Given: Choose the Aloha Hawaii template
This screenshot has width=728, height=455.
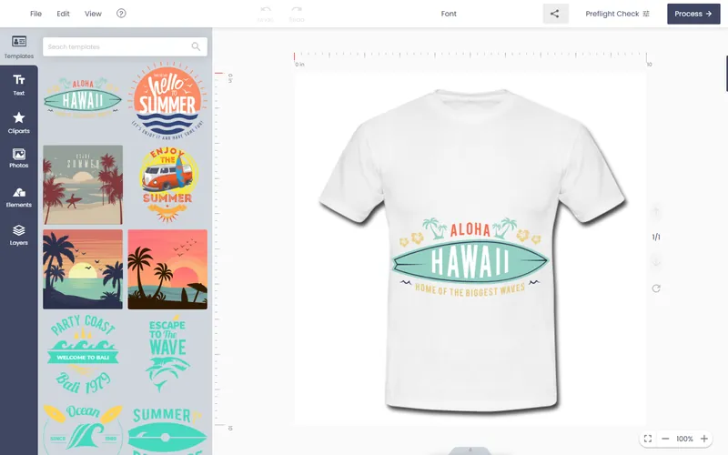Looking at the screenshot, I should pos(83,99).
